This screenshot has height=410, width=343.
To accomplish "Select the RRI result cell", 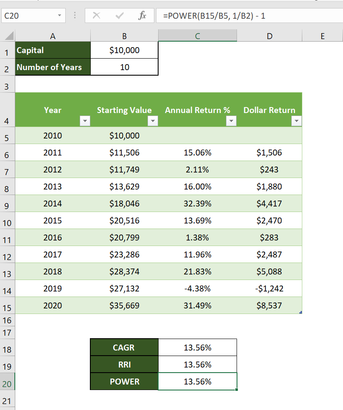I will point(198,364).
